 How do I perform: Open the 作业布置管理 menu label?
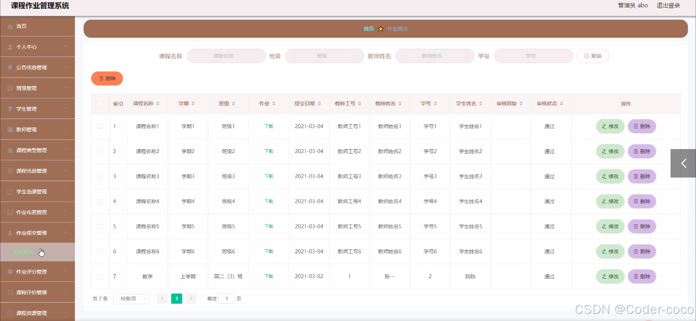[x=32, y=213]
